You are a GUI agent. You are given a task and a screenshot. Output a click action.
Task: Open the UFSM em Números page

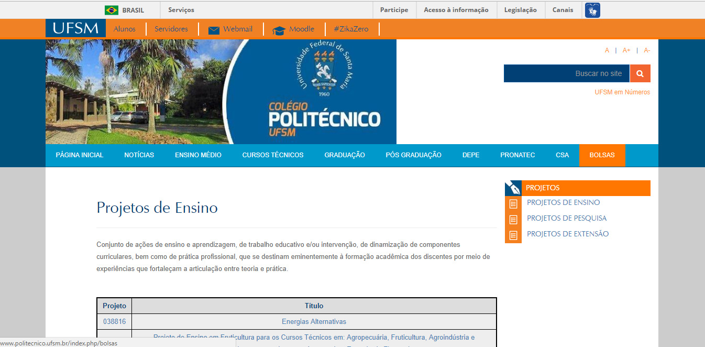(x=622, y=92)
